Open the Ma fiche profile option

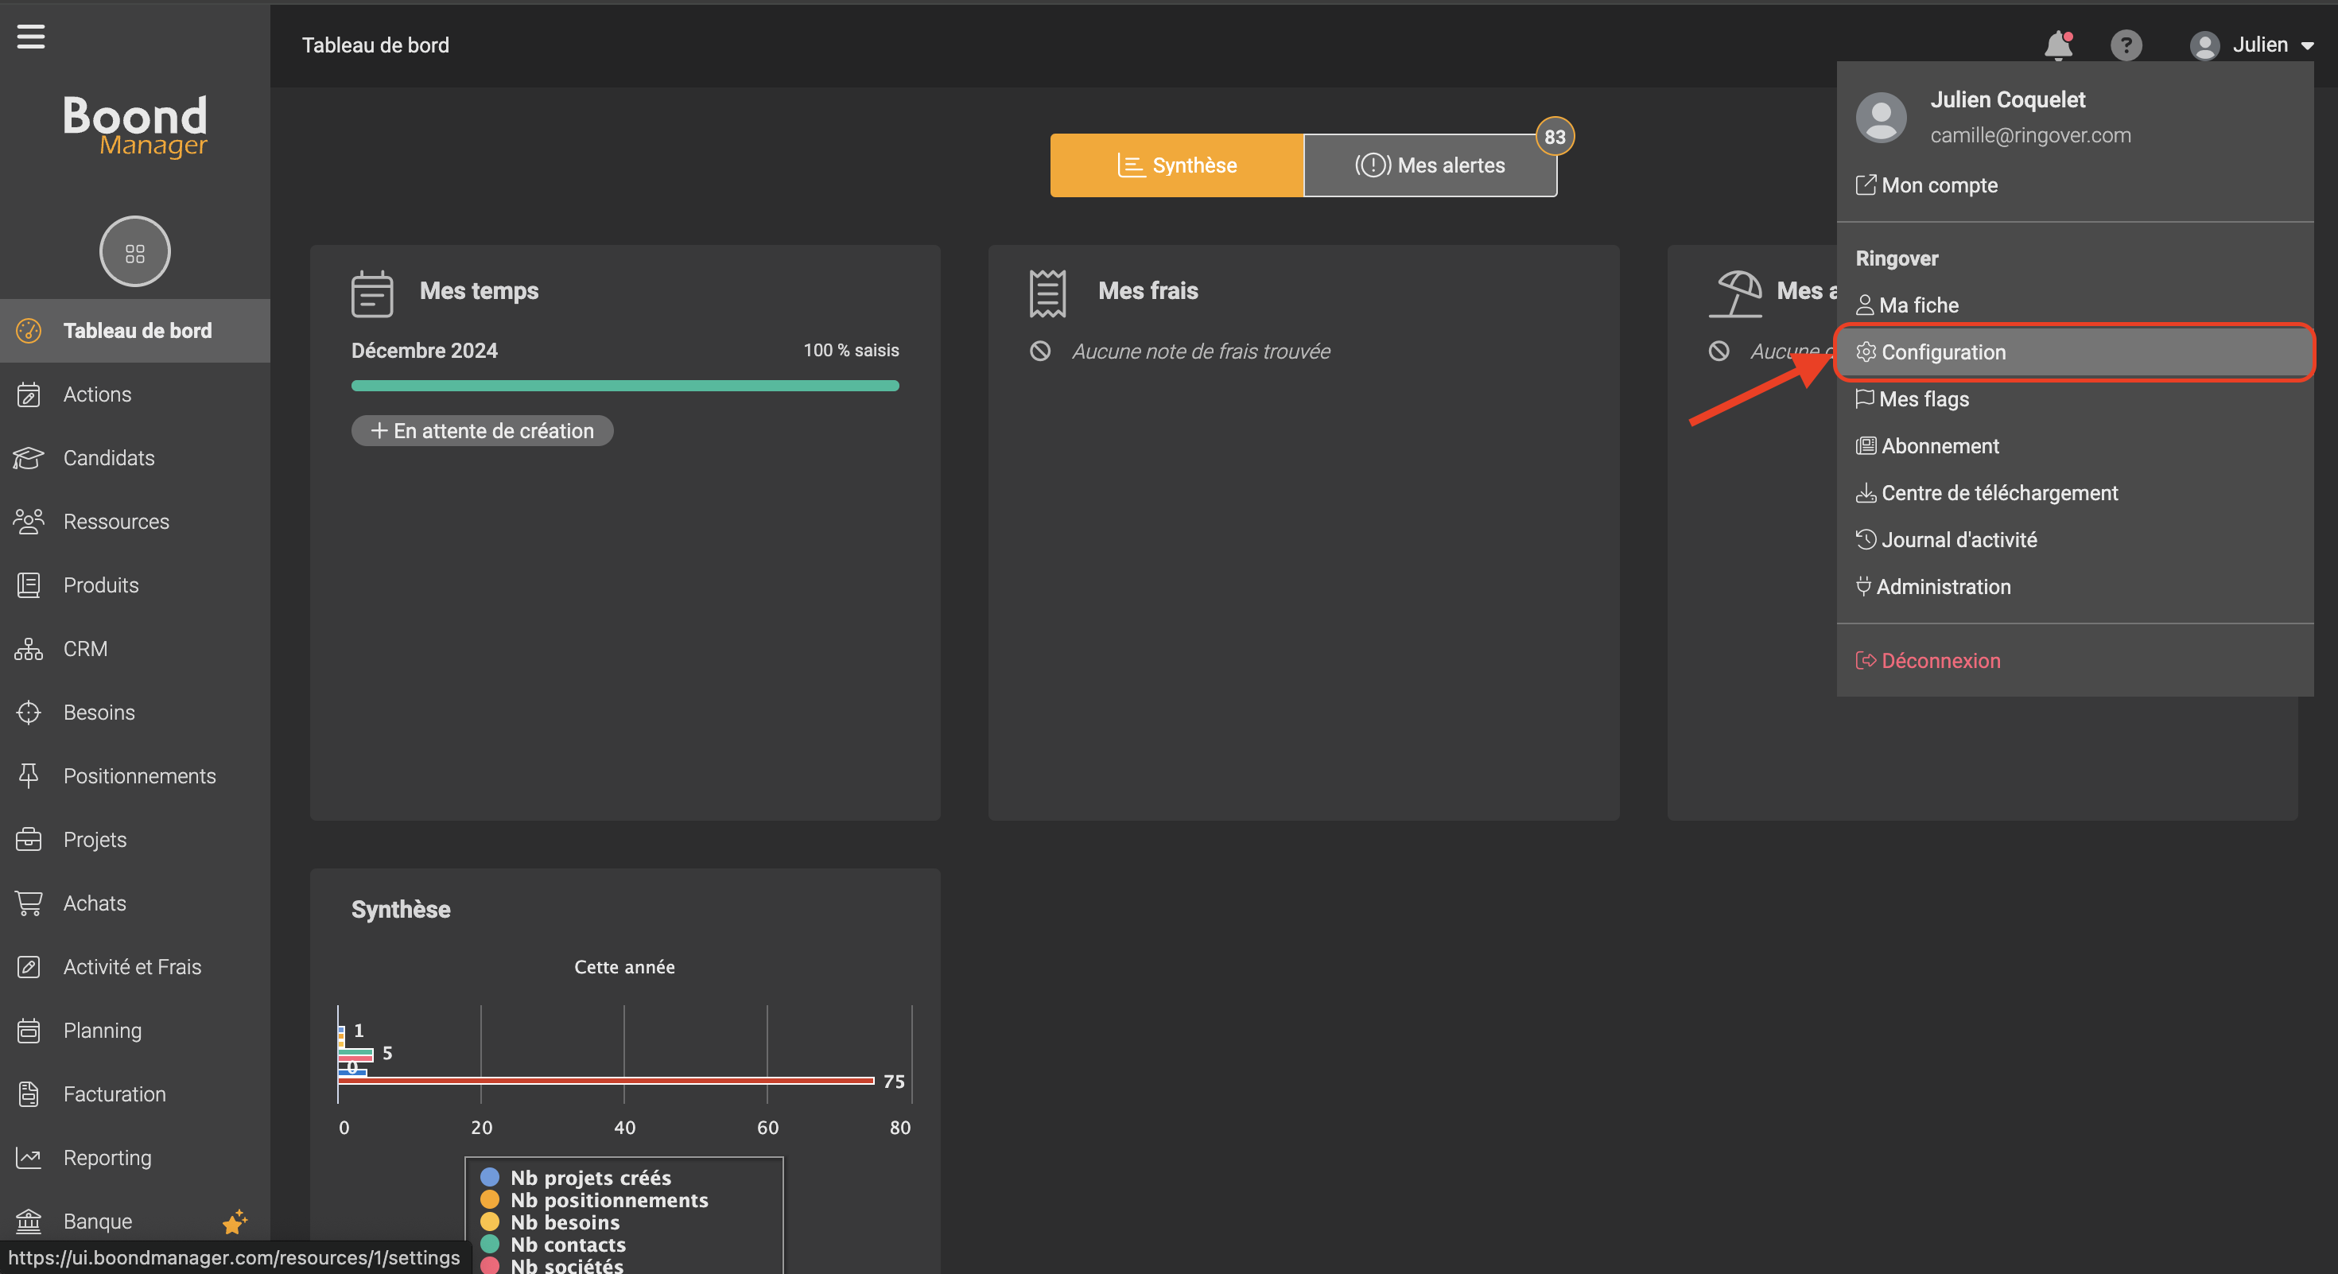point(1920,305)
